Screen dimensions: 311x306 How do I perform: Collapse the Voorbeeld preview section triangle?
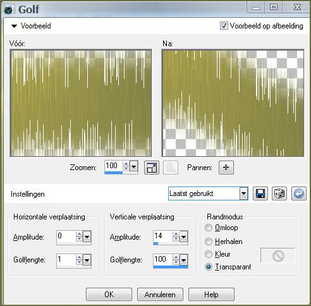pos(14,26)
